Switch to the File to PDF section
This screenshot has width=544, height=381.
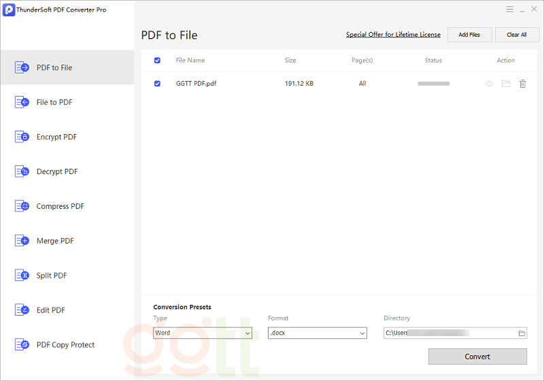coord(54,102)
